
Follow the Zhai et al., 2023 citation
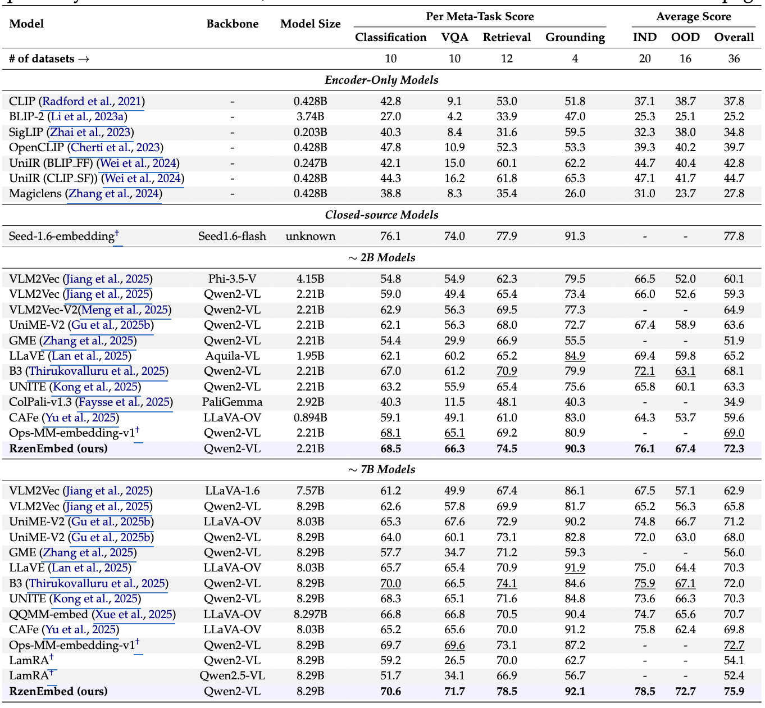90,133
